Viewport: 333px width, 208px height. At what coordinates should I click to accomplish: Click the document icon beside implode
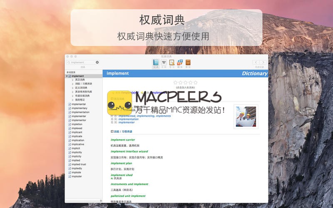(70, 173)
